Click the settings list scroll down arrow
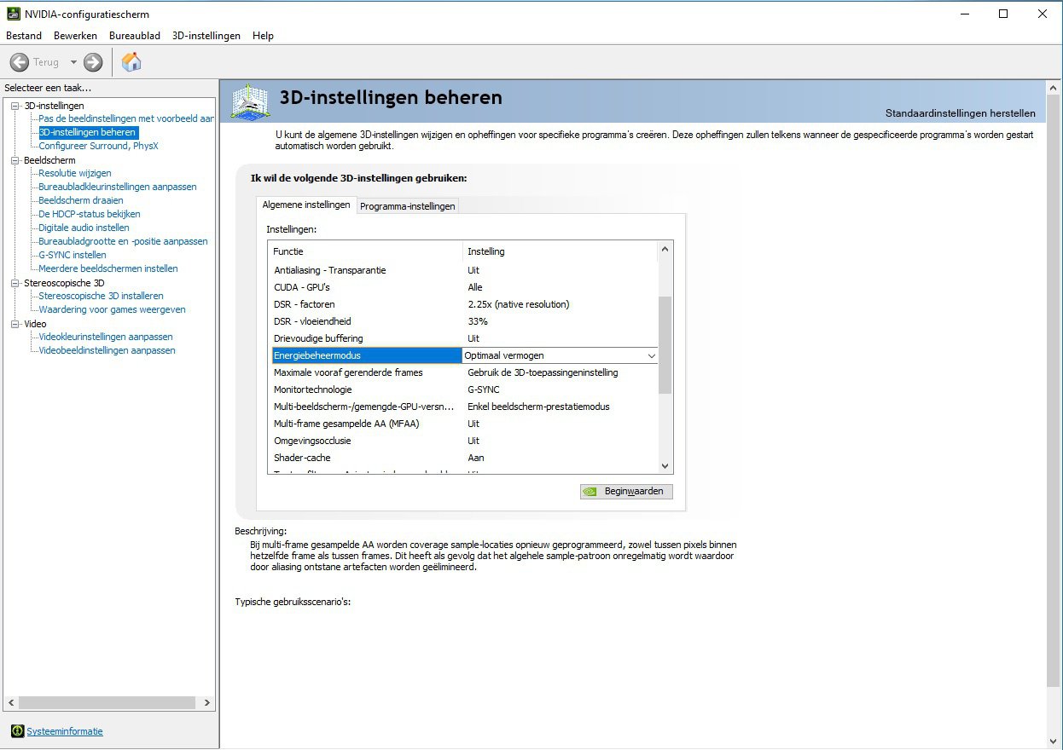The height and width of the screenshot is (750, 1063). [x=665, y=466]
